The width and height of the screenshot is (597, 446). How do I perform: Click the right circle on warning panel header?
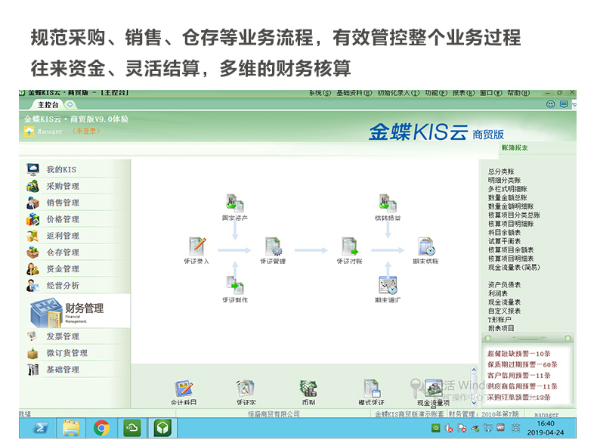click(568, 338)
